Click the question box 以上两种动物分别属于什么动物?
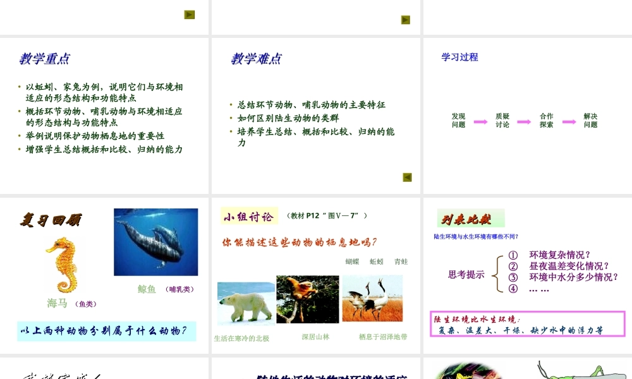This screenshot has height=379, width=632. 106,331
